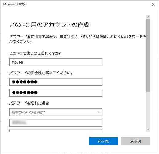Open the 最初のペットの名前は? security question dropdown

56,112
